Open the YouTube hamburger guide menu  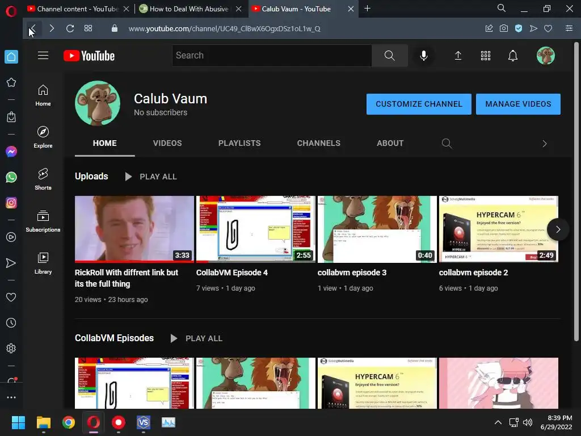click(x=43, y=56)
